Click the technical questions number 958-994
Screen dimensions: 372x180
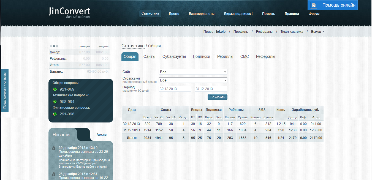[67, 102]
